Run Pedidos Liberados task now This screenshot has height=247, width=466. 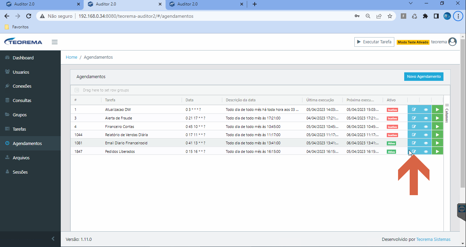pos(437,151)
